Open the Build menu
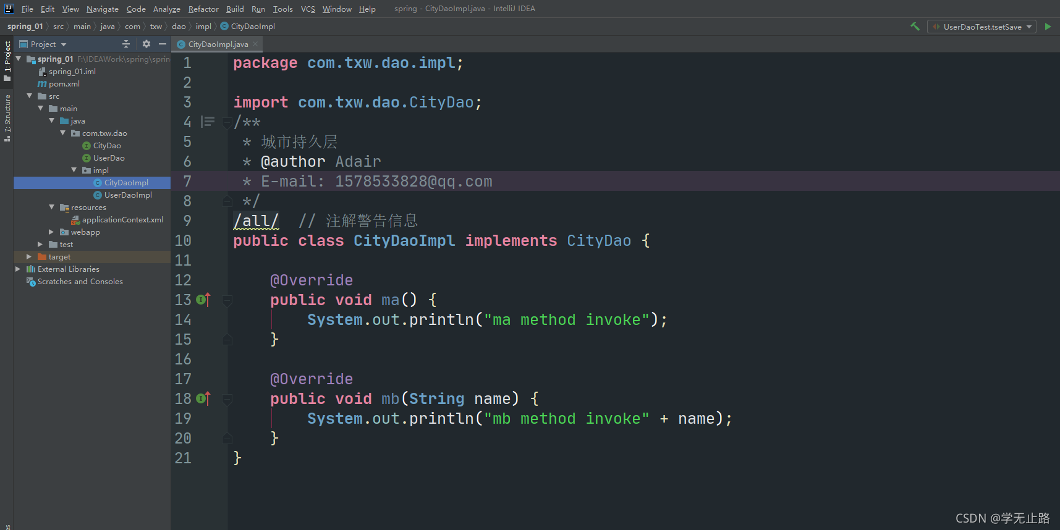This screenshot has width=1060, height=530. (235, 9)
